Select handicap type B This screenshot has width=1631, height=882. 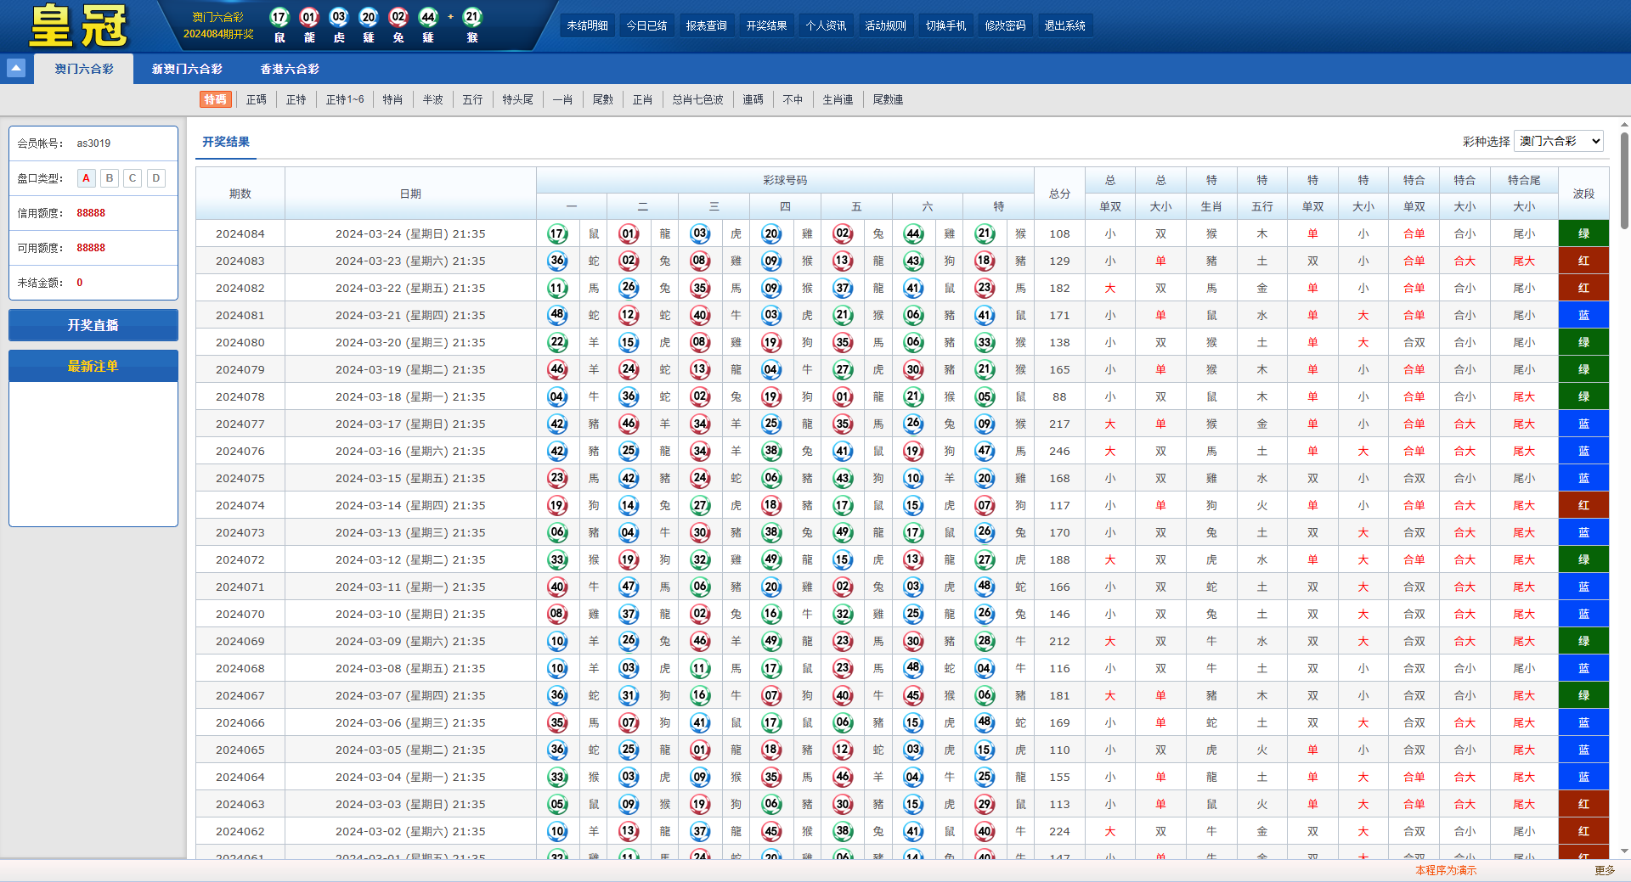[110, 178]
